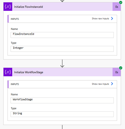Click the green success checkmark on Initialize FlowInstanceId
The height and width of the screenshot is (129, 125).
pos(121,2)
